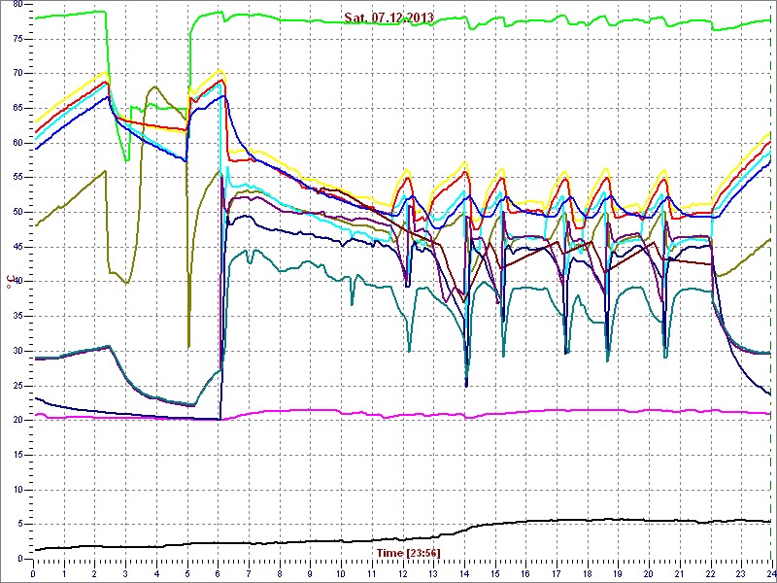777x583 pixels.
Task: Click hour 19 on the time axis
Action: 619,573
